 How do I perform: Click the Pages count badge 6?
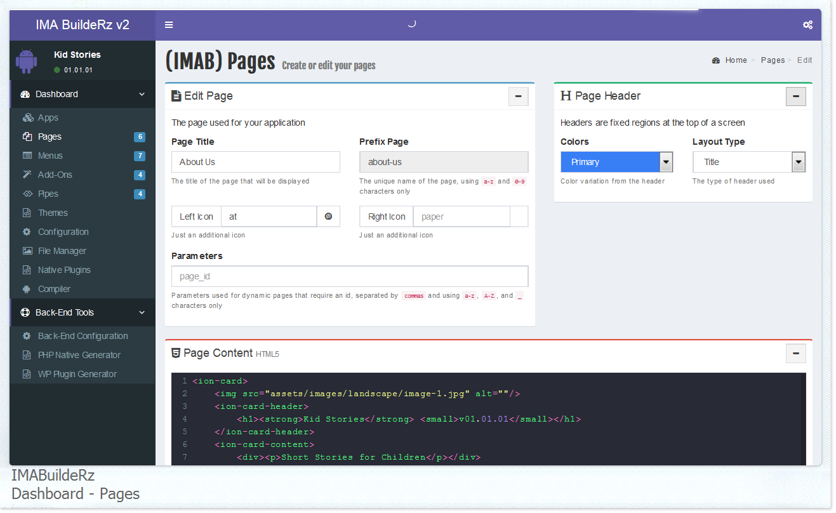click(x=140, y=137)
